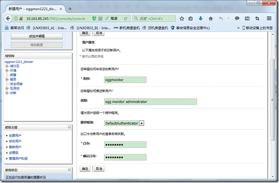Screen dimensions: 279x183
Task: Click the QR code icon in address bar
Action: (x=100, y=19)
